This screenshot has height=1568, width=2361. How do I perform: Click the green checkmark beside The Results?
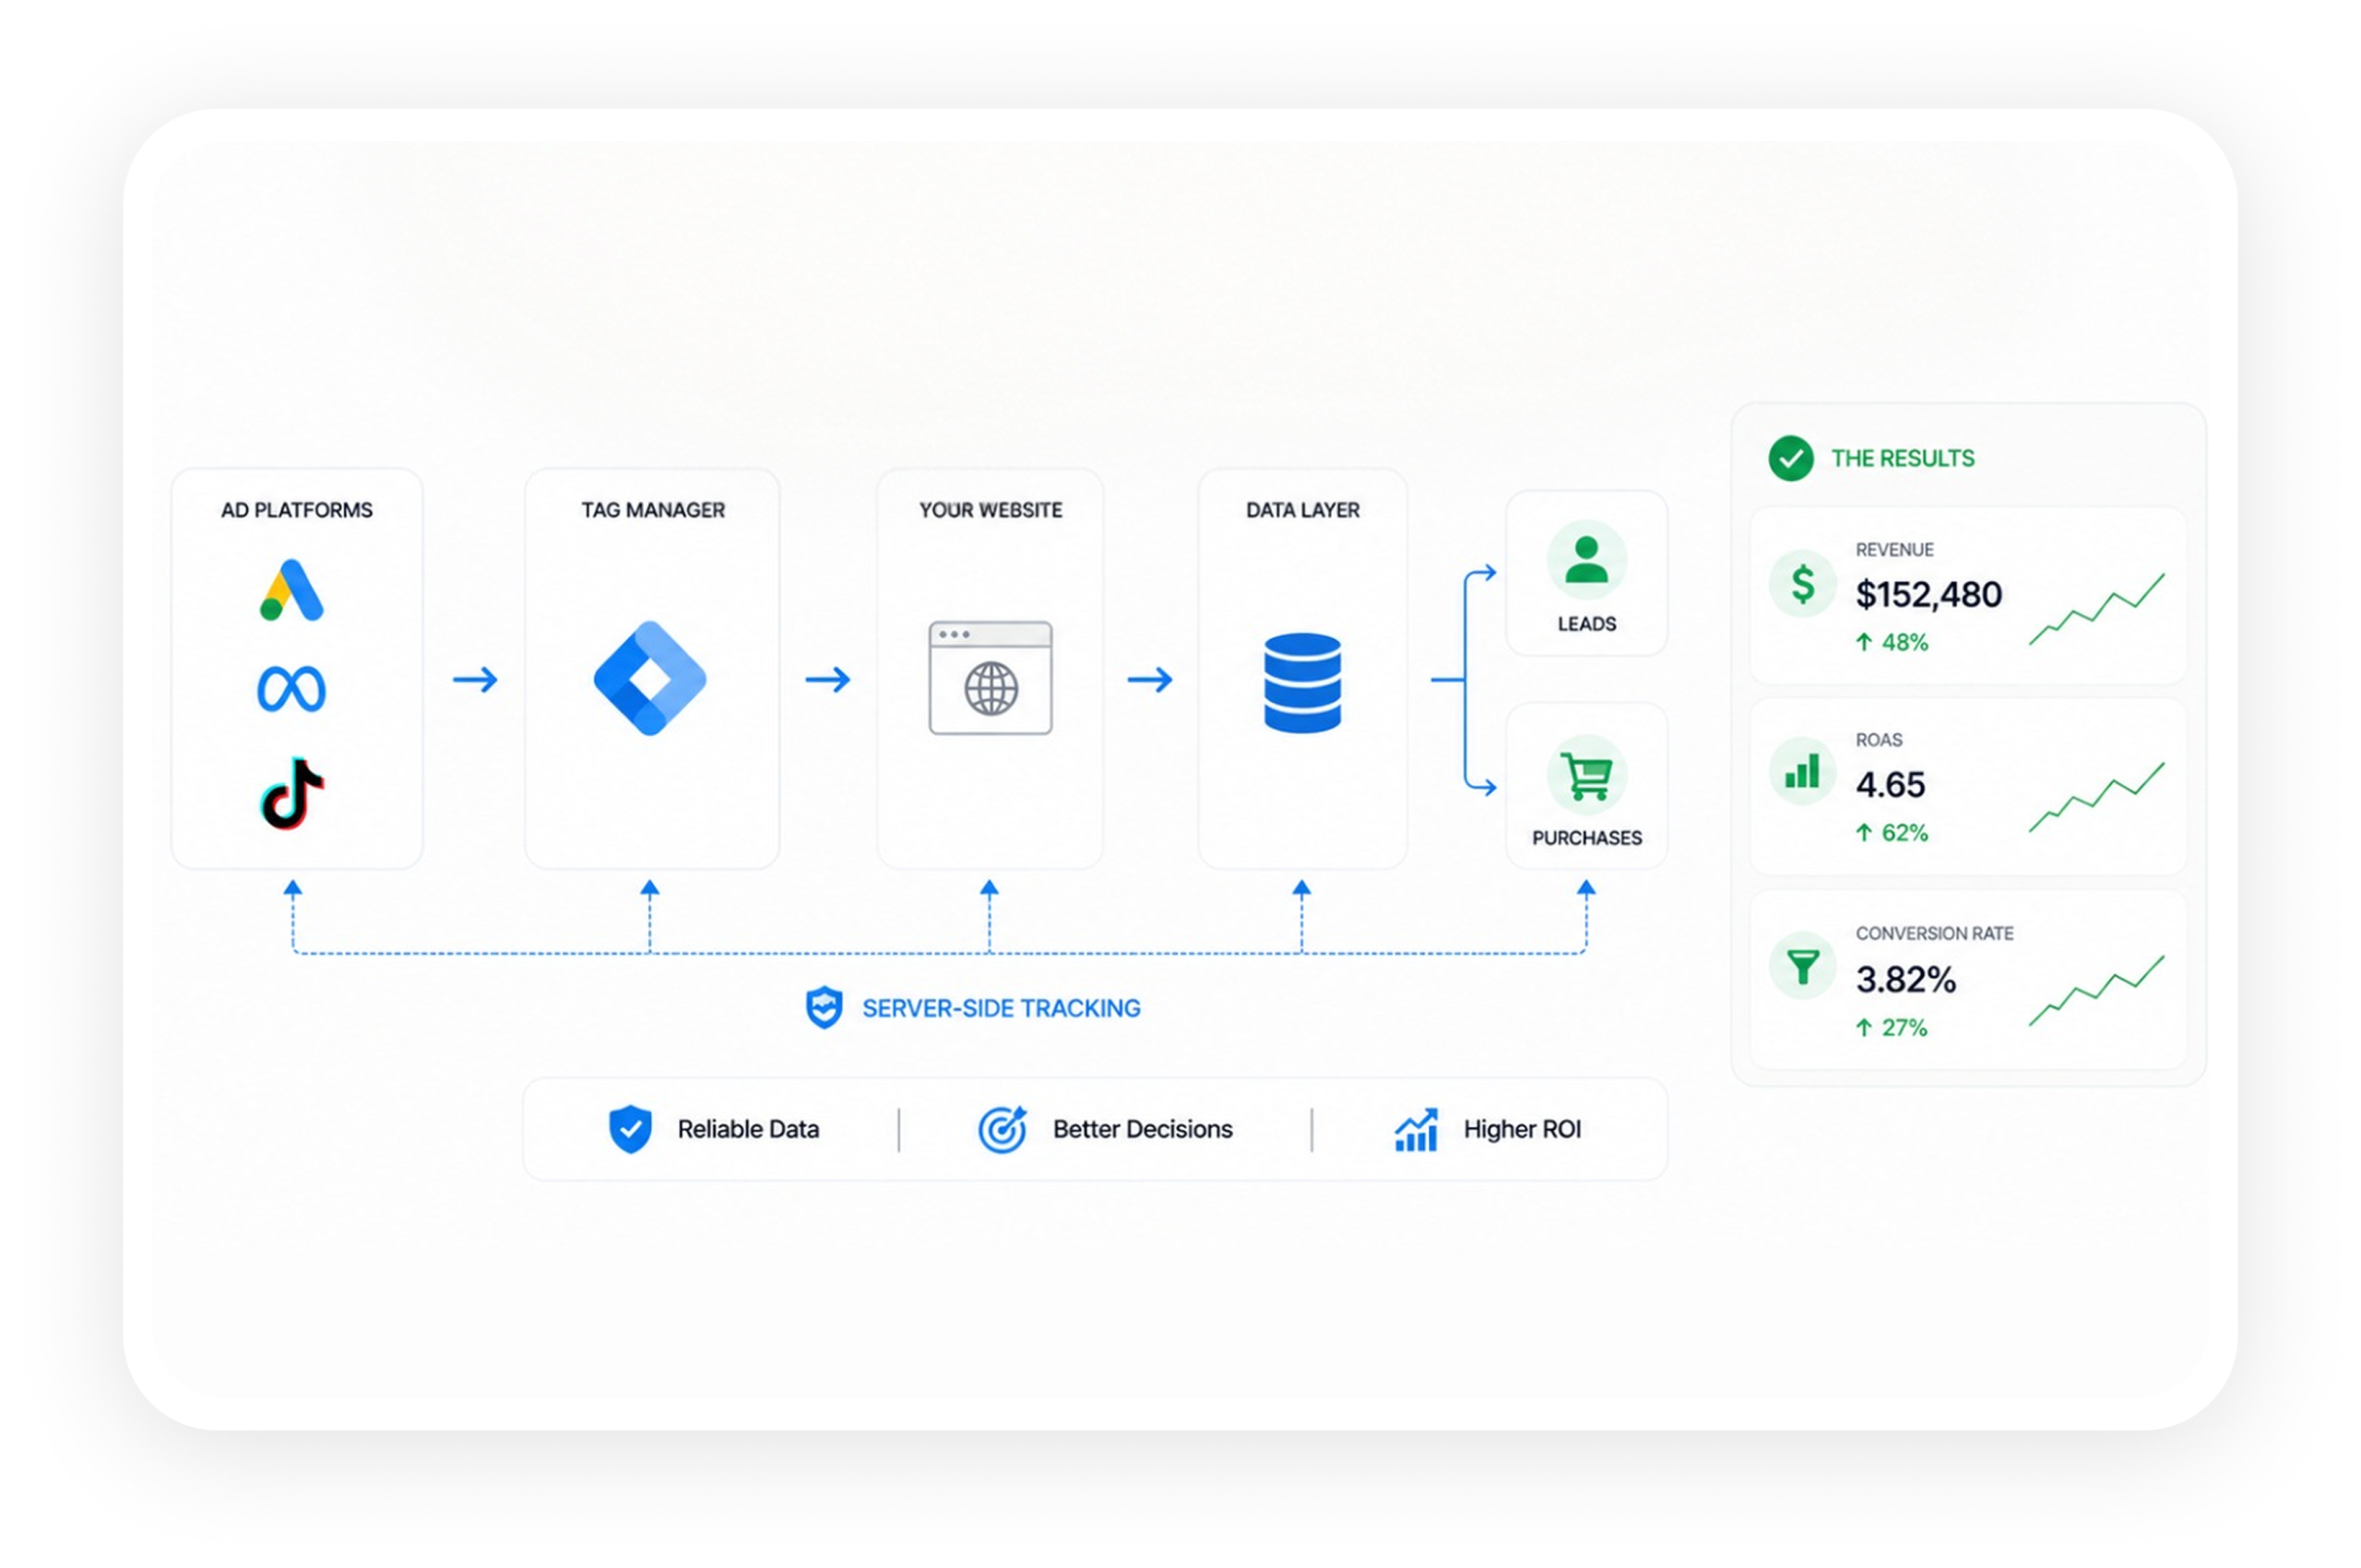coord(1791,459)
